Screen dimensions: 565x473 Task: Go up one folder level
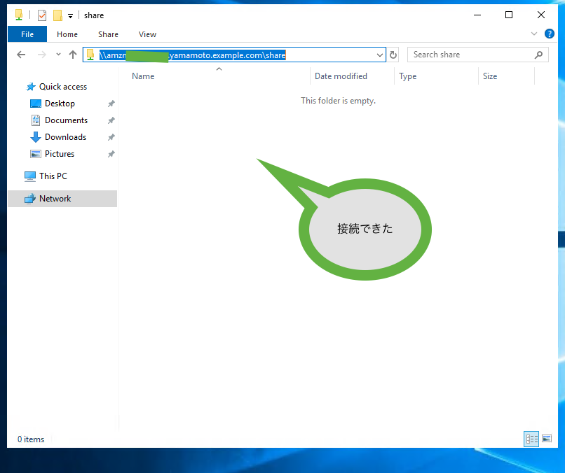(72, 55)
